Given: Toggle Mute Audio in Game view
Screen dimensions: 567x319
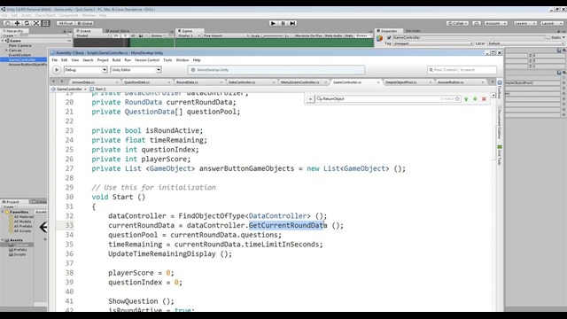Looking at the screenshot, I should tap(333, 35).
